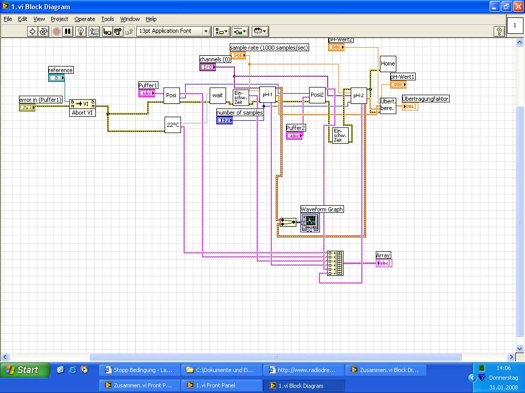Click Step Into toolbar button

click(107, 31)
